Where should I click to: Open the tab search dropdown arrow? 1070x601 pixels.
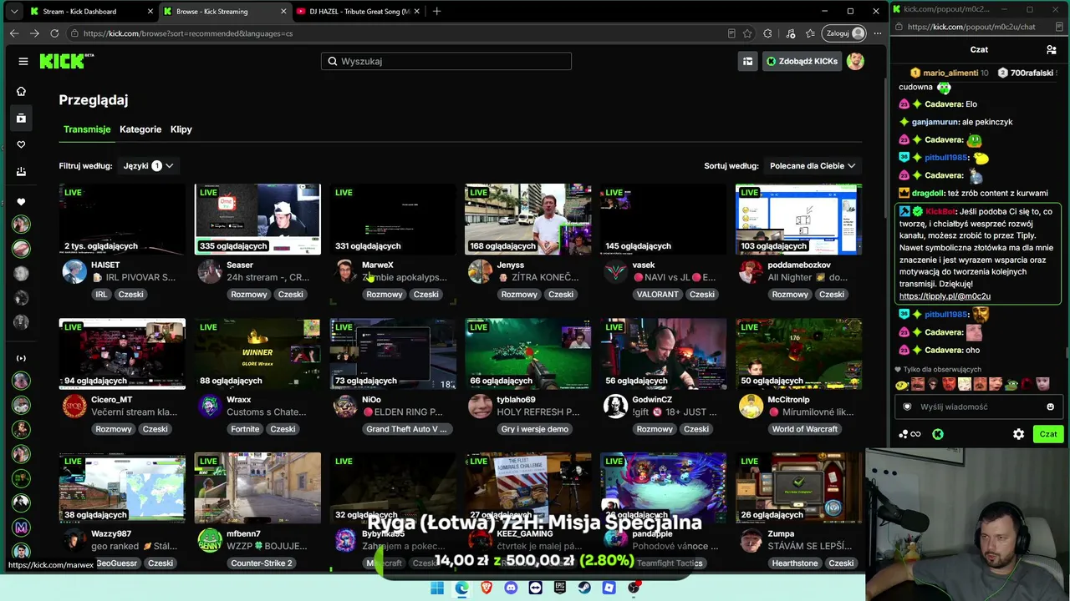tap(14, 11)
